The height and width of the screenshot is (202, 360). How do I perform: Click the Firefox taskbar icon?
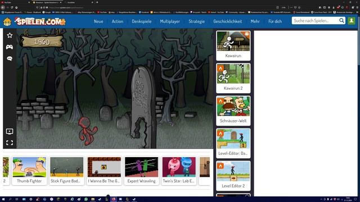point(114,199)
